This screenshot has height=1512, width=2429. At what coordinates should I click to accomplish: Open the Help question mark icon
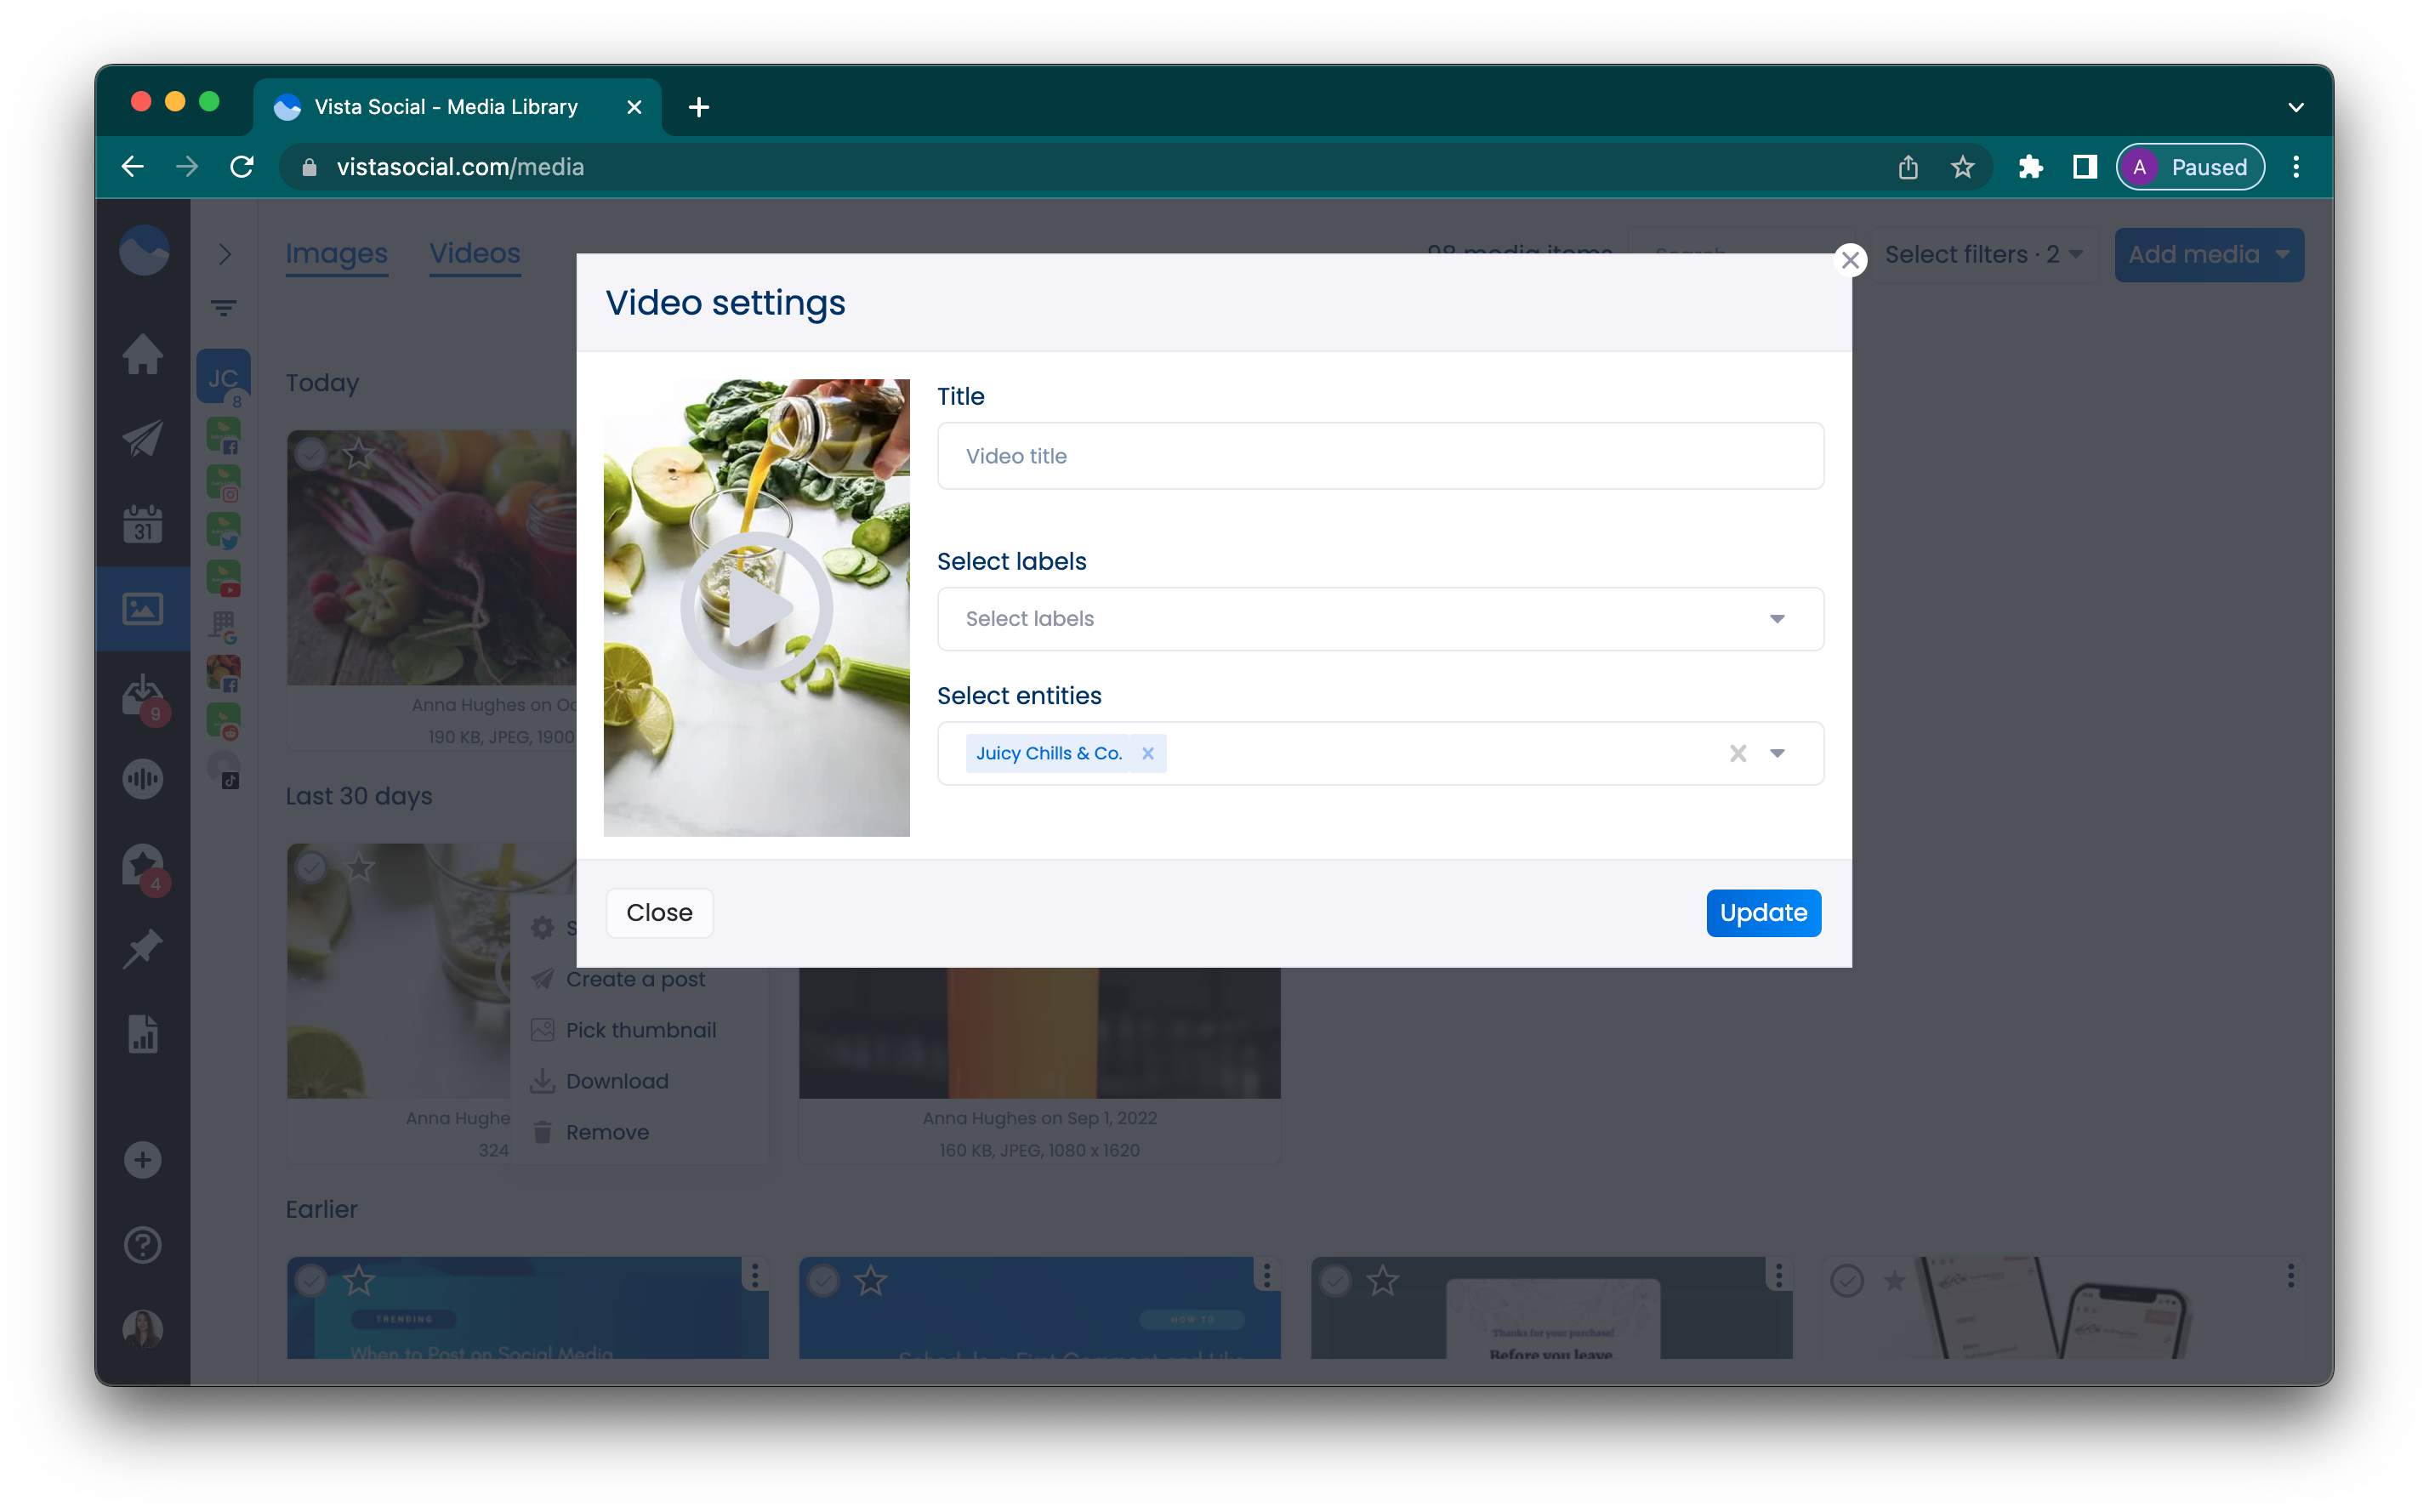pyautogui.click(x=143, y=1245)
